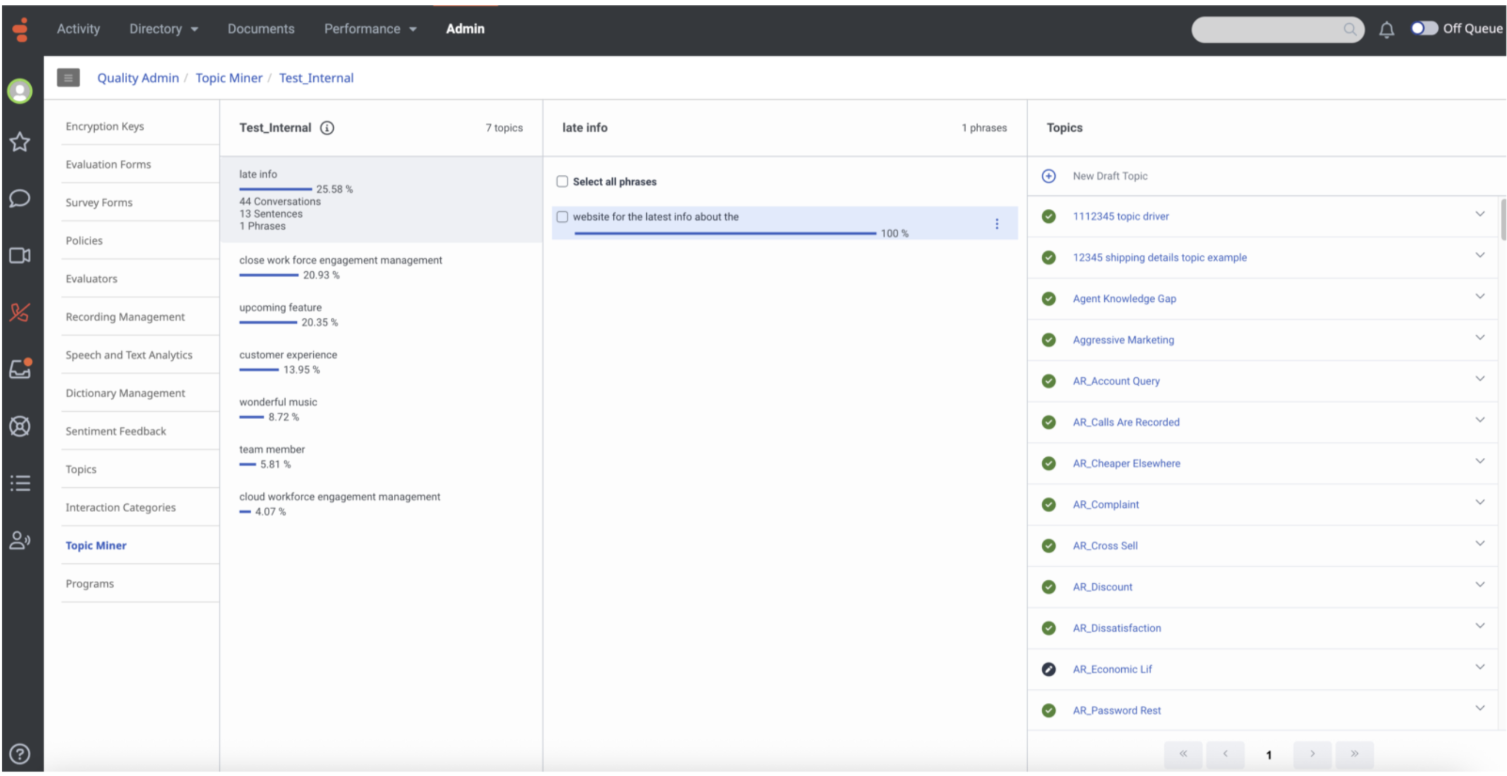Viewport: 1507px width, 776px height.
Task: Expand the Agent Knowledge Gap topic
Action: tap(1480, 297)
